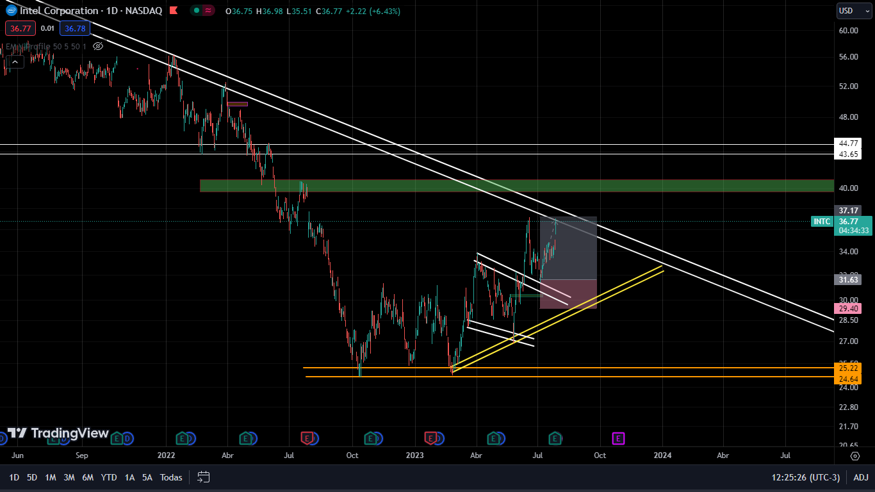875x492 pixels.
Task: Switch to the 6M time range
Action: [88, 477]
